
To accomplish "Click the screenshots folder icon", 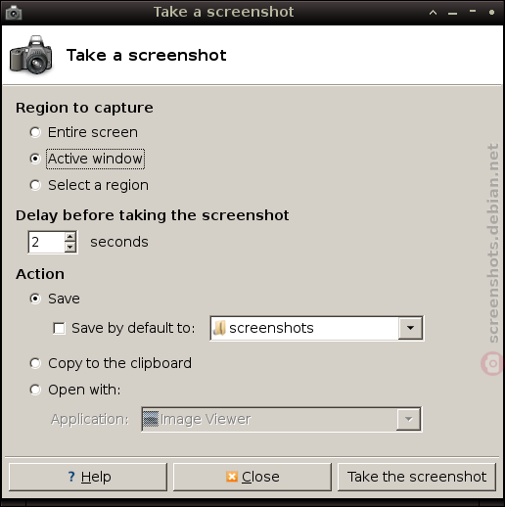I will coord(219,328).
